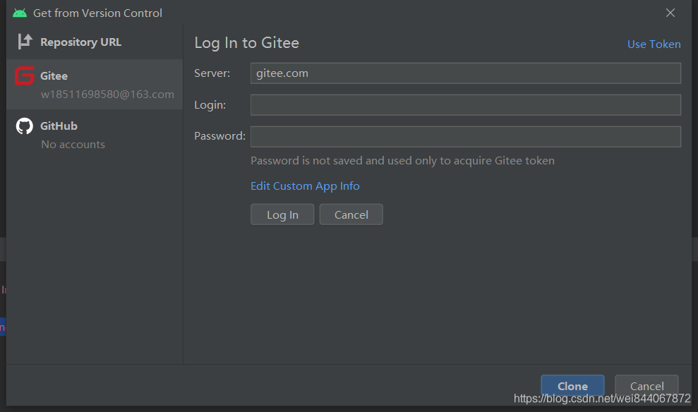The width and height of the screenshot is (698, 412).
Task: Click the GitHub octocat icon
Action: [x=25, y=126]
